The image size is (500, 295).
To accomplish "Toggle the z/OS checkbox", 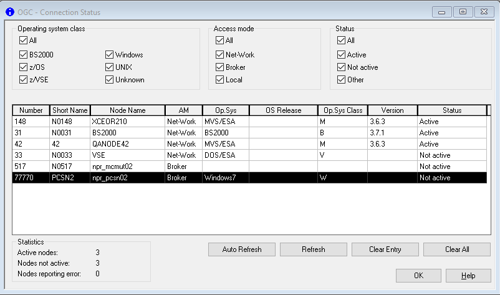I will [24, 67].
